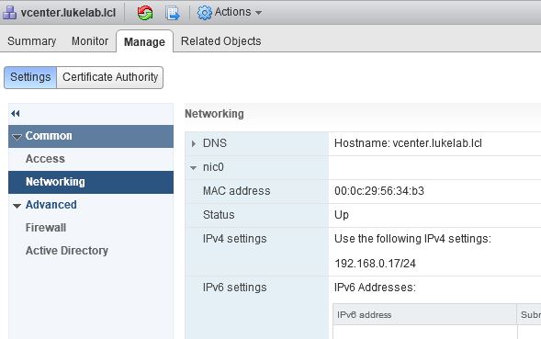Open the Monitor tab
This screenshot has height=339, width=541.
(x=90, y=41)
